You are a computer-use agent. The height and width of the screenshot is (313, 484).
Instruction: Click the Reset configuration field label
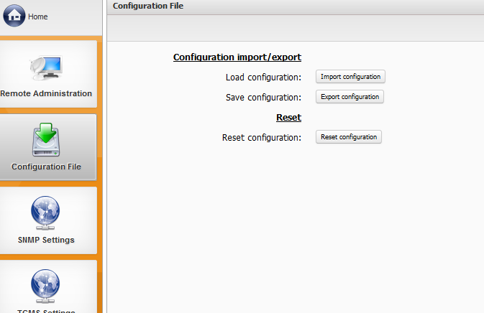(x=262, y=138)
